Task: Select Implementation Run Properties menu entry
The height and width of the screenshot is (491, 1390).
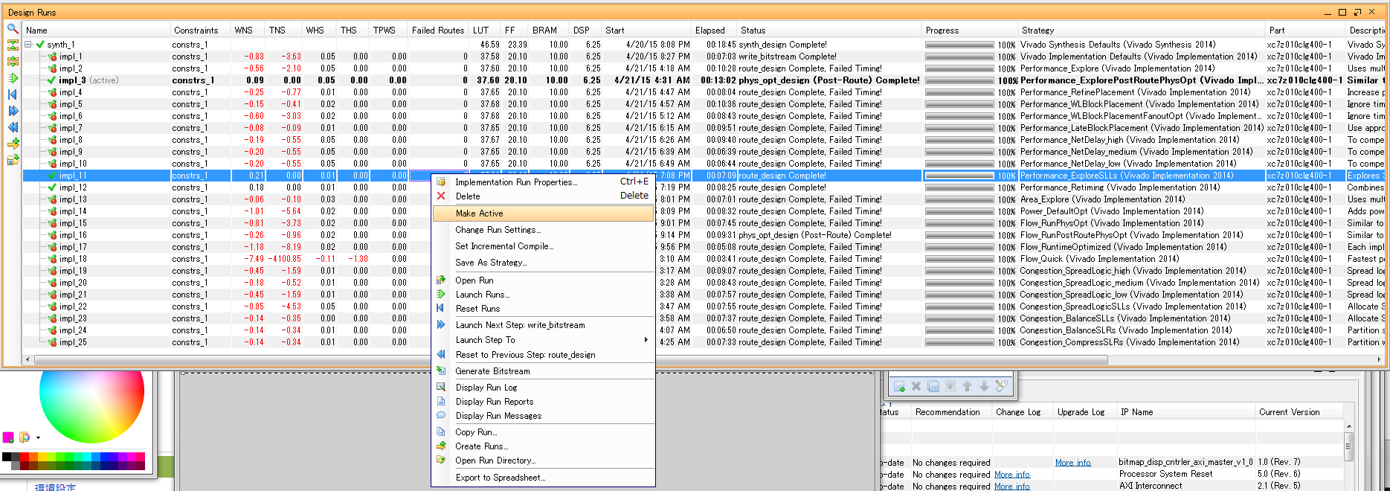Action: coord(543,182)
